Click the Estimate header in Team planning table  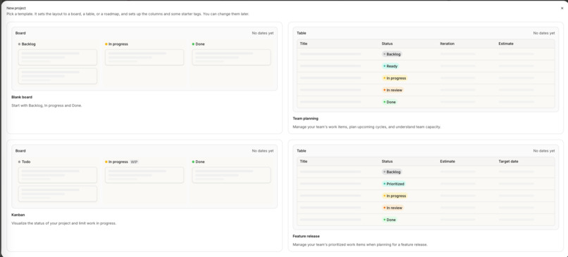pos(506,44)
